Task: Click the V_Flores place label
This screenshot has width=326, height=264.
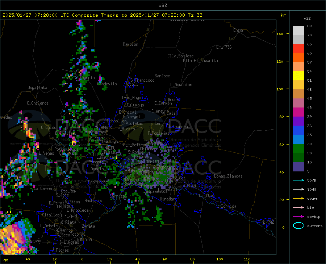Action: pos(60,250)
